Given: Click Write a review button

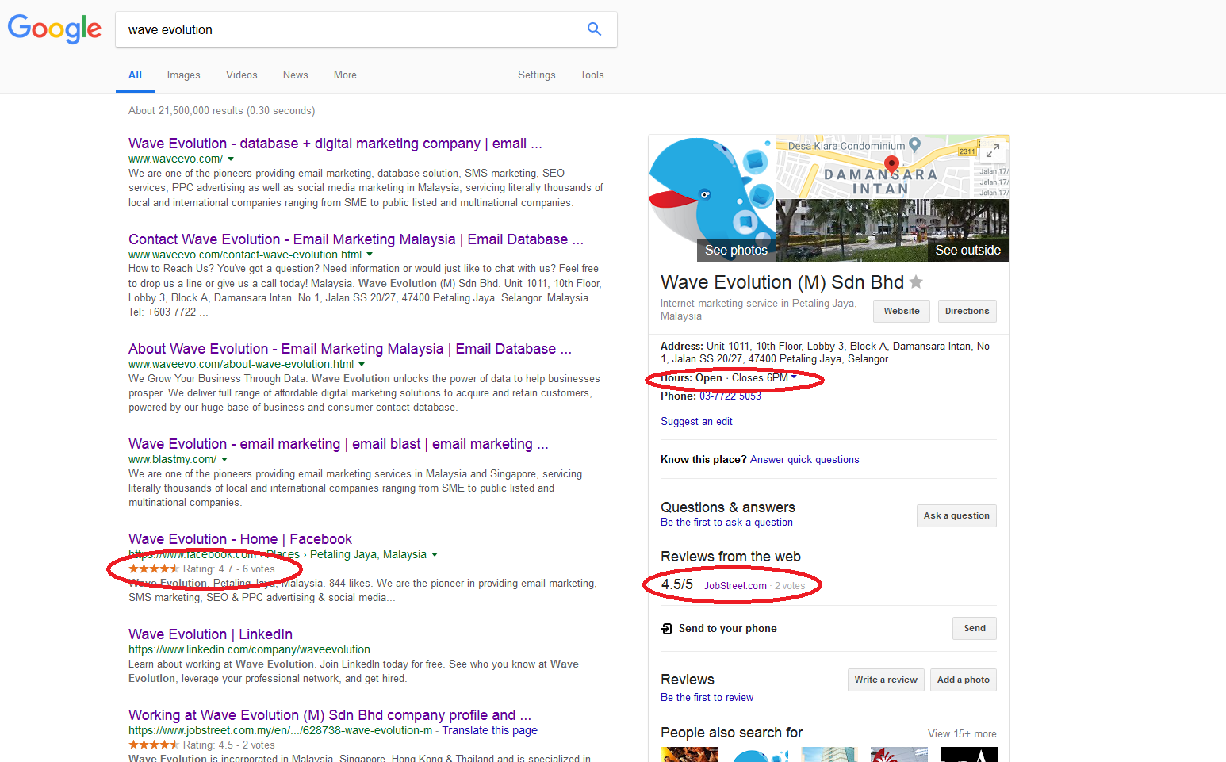Looking at the screenshot, I should (886, 680).
